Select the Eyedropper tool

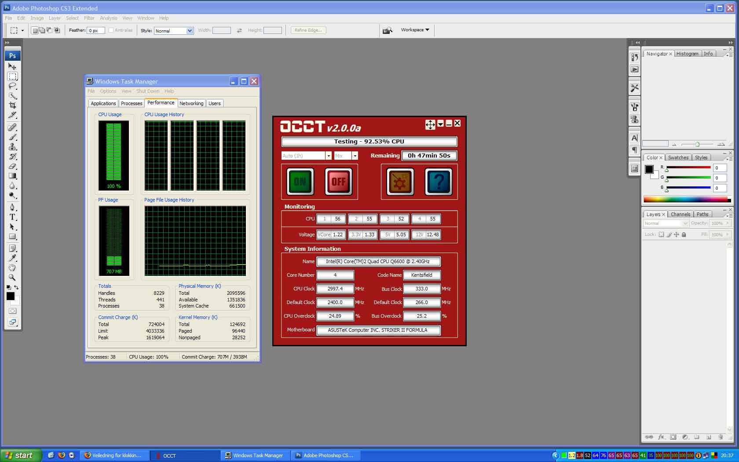(x=12, y=258)
